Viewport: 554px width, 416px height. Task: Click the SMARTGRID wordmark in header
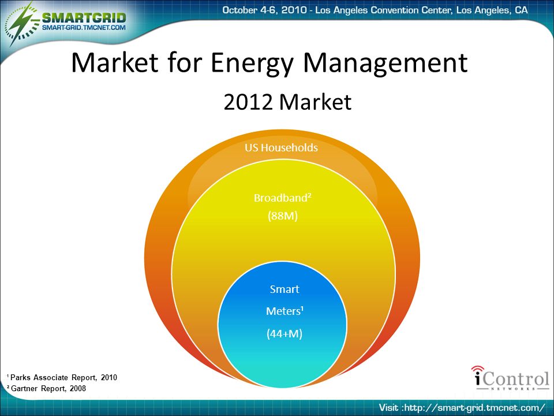pos(84,17)
